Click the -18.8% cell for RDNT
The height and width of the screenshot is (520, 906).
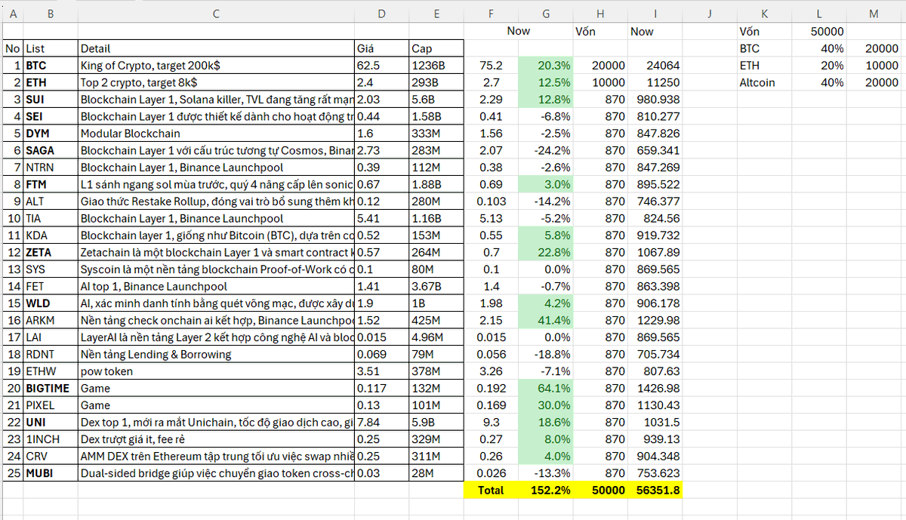click(546, 354)
